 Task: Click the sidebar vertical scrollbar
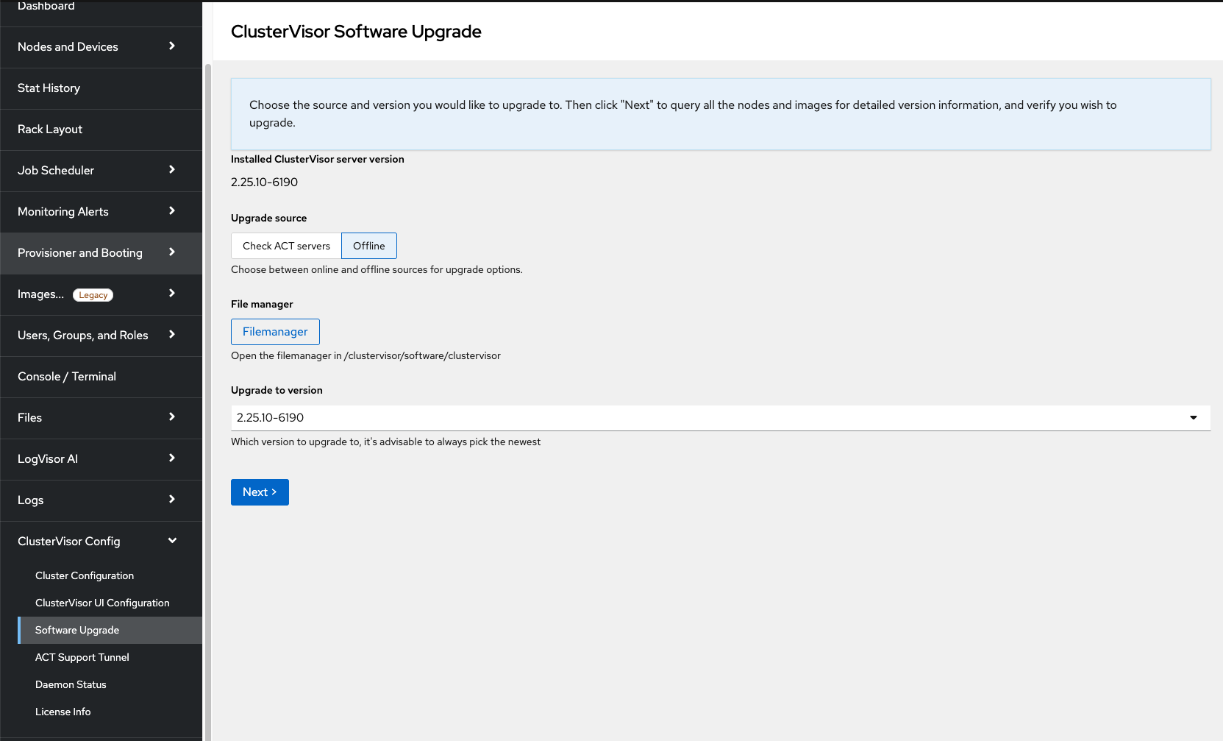[208, 368]
